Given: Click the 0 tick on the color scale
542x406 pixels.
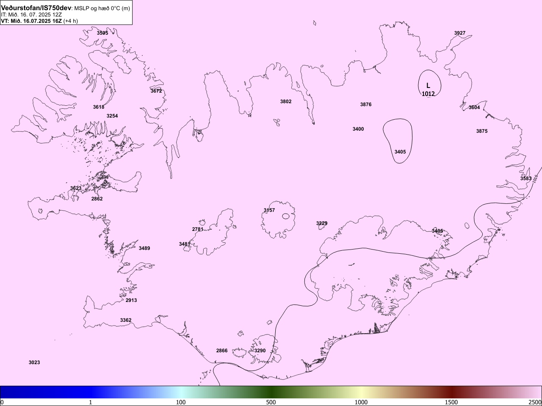Looking at the screenshot, I should 2,402.
